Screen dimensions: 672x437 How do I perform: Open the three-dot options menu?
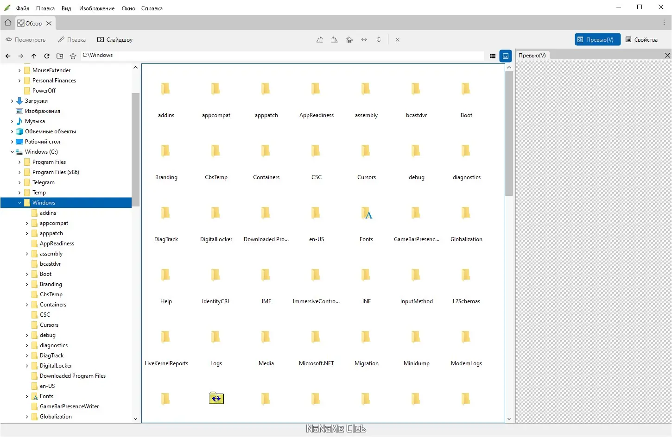coord(664,23)
